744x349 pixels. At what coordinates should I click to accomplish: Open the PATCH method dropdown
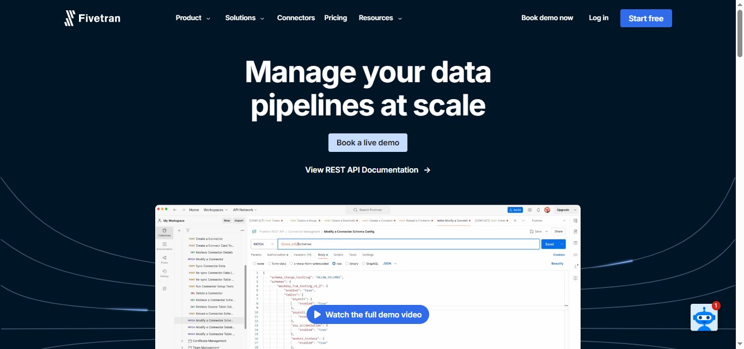pyautogui.click(x=264, y=244)
